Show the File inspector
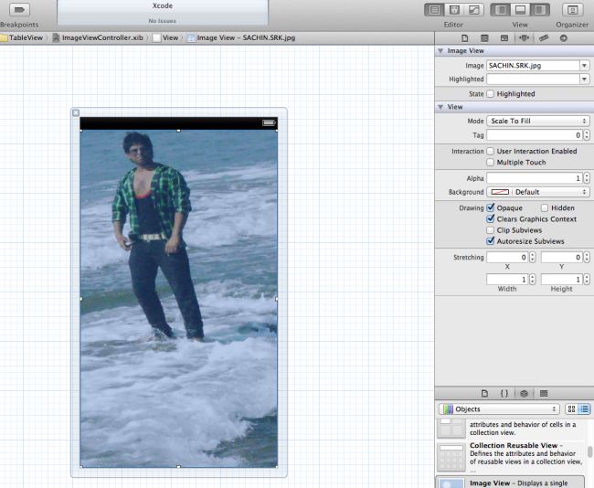594x488 pixels. click(x=465, y=38)
